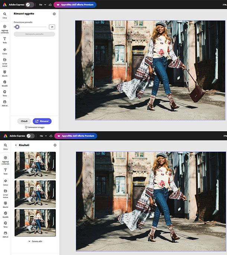
Task: Select the first result thumbnail under Risultati
Action: pos(35,166)
